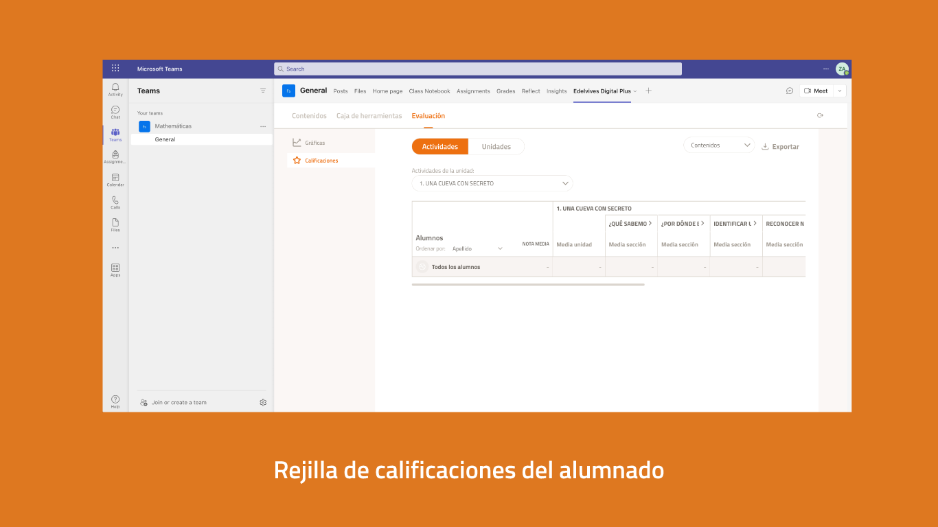Click the Search field

point(478,69)
